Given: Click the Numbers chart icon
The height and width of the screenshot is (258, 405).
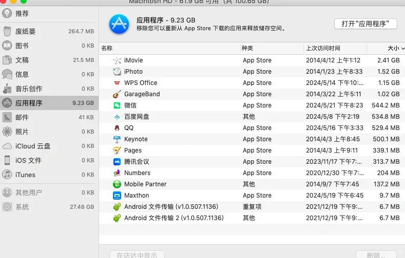Looking at the screenshot, I should pyautogui.click(x=117, y=173).
